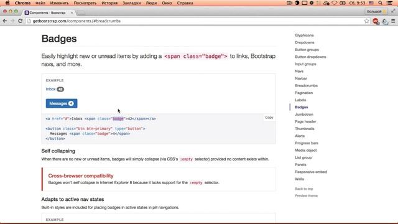Go to Input groups in the sidebar

[x=305, y=64]
